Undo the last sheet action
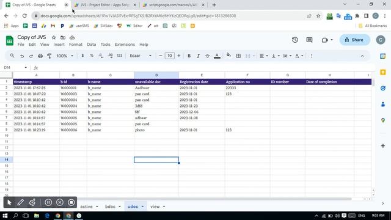The image size is (391, 220). [22, 56]
